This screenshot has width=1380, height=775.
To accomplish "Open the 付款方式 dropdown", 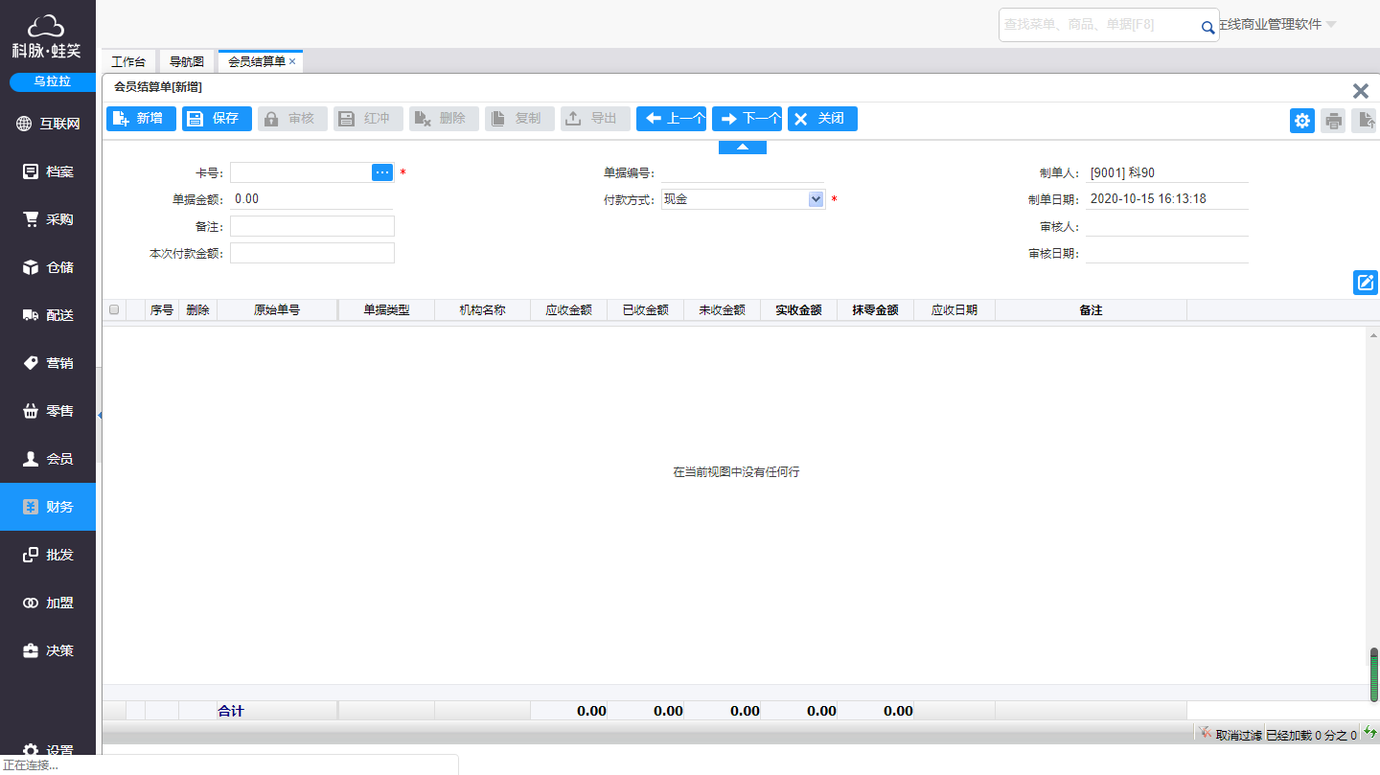I will click(x=816, y=199).
